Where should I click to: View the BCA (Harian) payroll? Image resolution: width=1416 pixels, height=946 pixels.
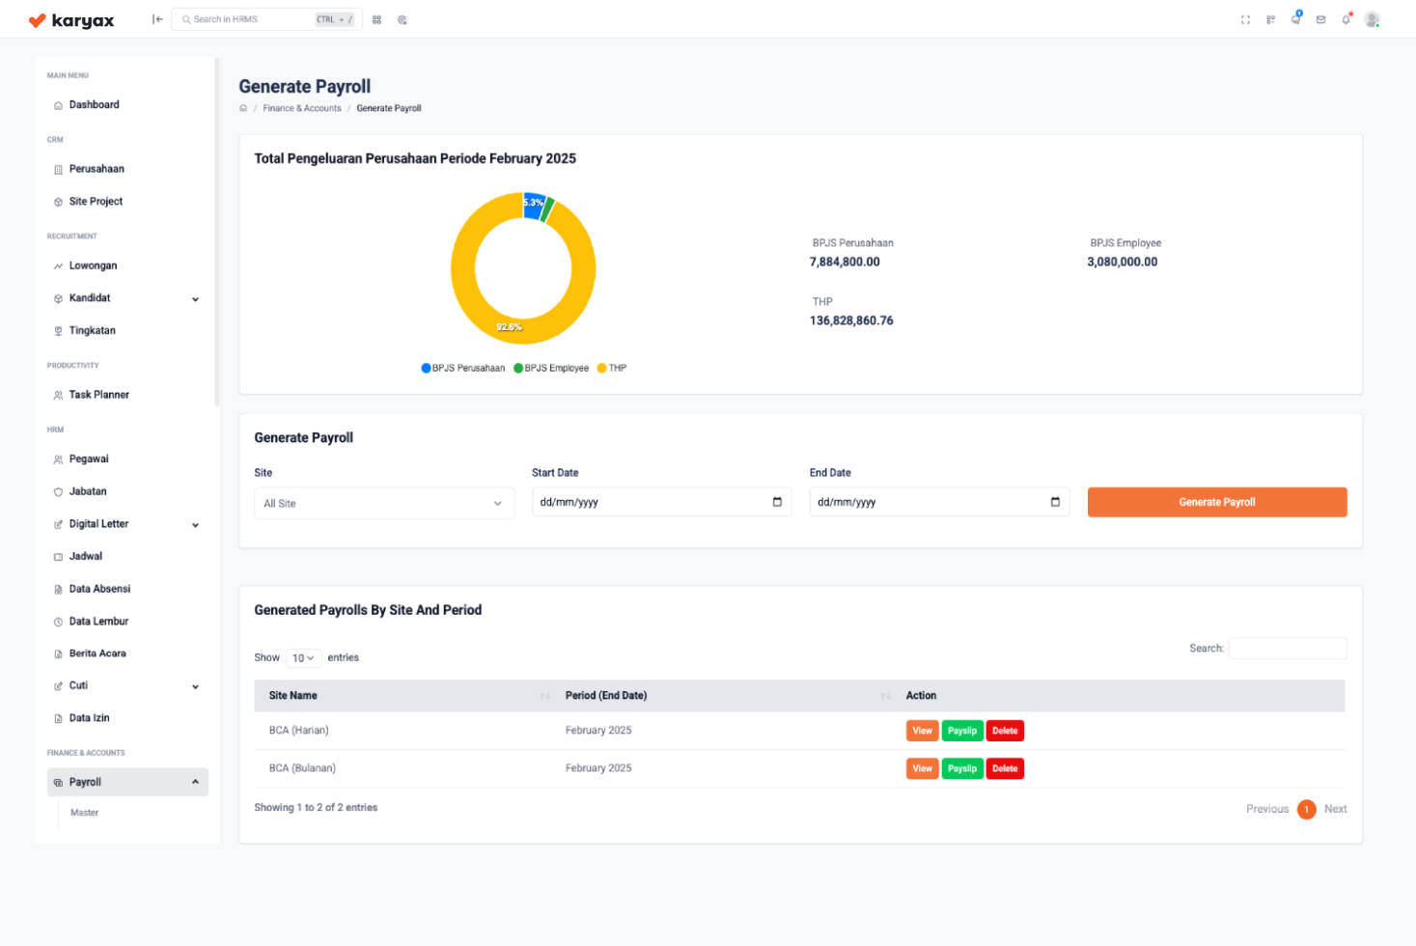click(x=922, y=731)
